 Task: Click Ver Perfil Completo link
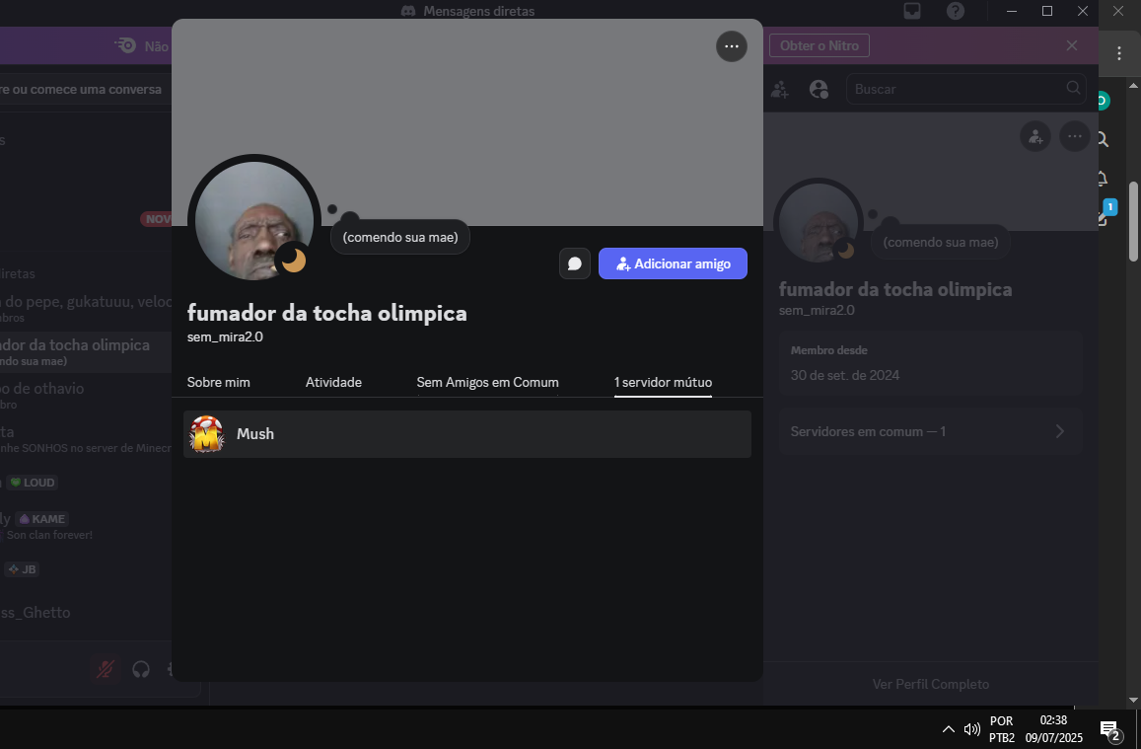931,684
